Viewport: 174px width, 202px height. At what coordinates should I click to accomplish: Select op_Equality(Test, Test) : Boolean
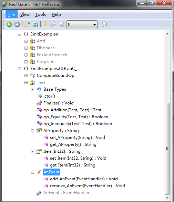pyautogui.click(x=76, y=117)
